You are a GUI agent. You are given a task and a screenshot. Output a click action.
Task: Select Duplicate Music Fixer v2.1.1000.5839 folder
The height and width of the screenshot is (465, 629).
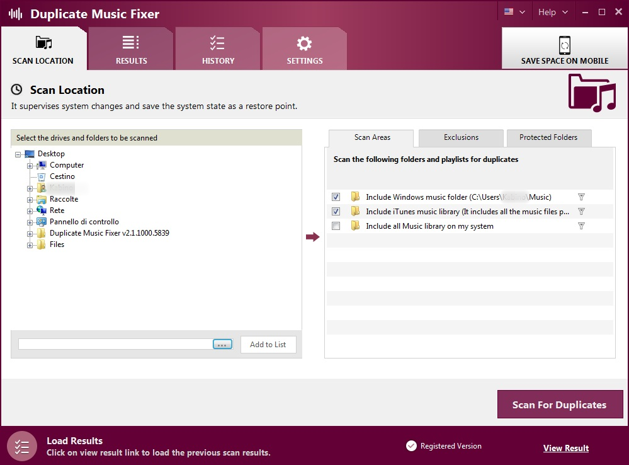pyautogui.click(x=109, y=233)
